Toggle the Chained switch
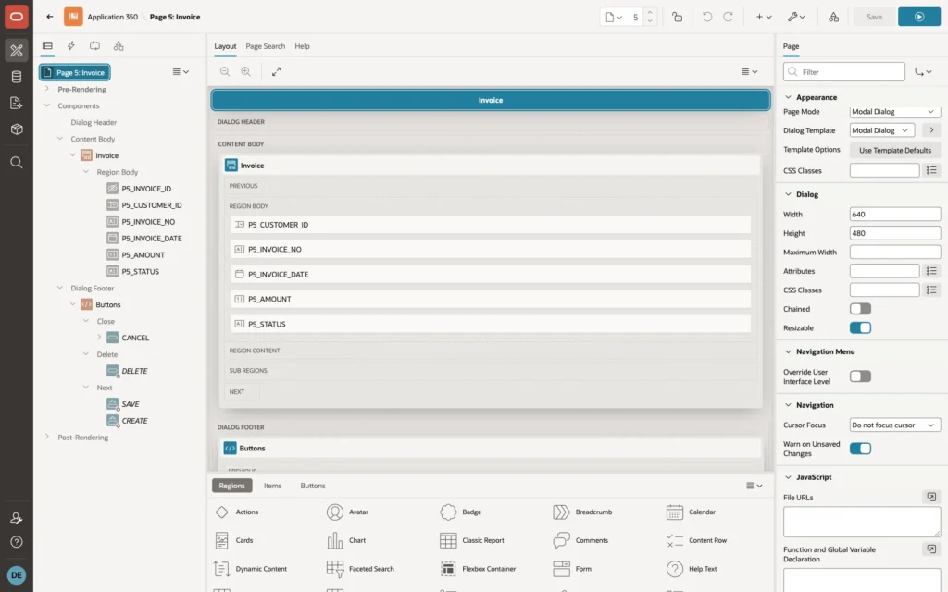Viewport: 948px width, 592px height. (x=860, y=309)
